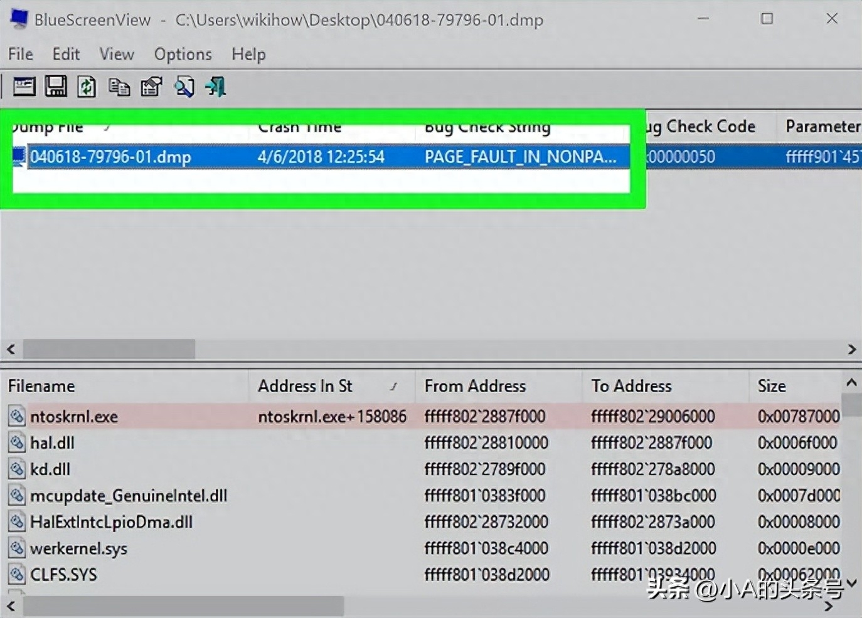The image size is (862, 618).
Task: Open the Options menu
Action: tap(183, 54)
